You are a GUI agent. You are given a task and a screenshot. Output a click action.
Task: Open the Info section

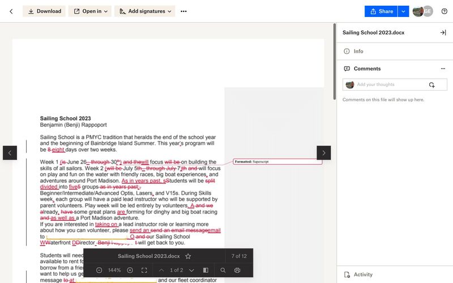[358, 52]
